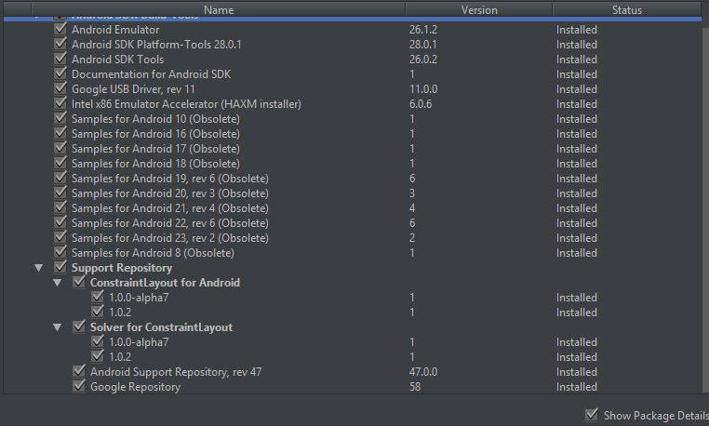
Task: Uncheck the Android Emulator checkbox
Action: pos(60,30)
